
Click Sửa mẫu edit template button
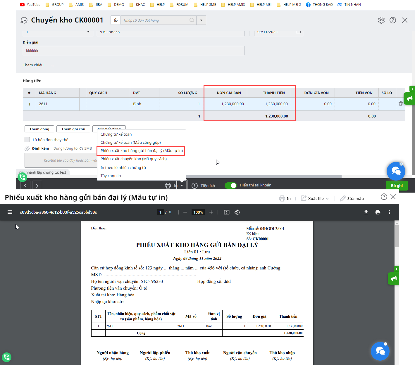(352, 198)
